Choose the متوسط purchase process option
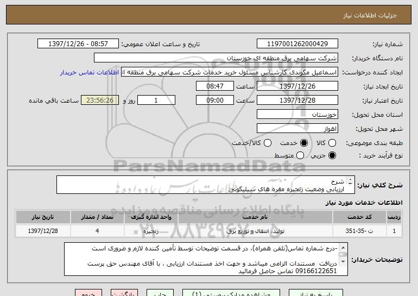 click(300, 155)
